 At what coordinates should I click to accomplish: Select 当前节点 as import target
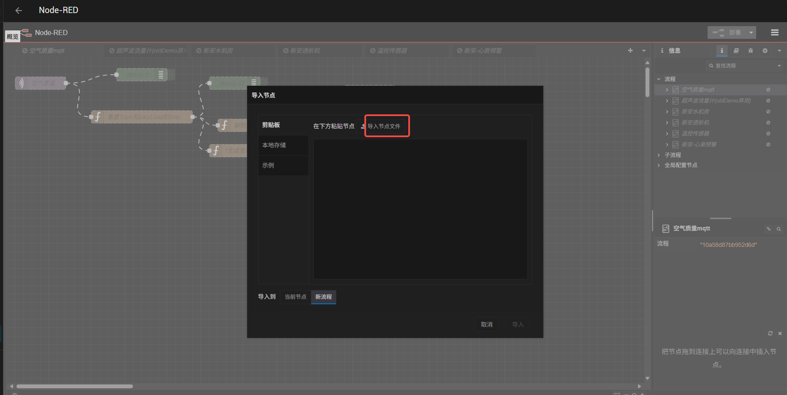(x=295, y=297)
